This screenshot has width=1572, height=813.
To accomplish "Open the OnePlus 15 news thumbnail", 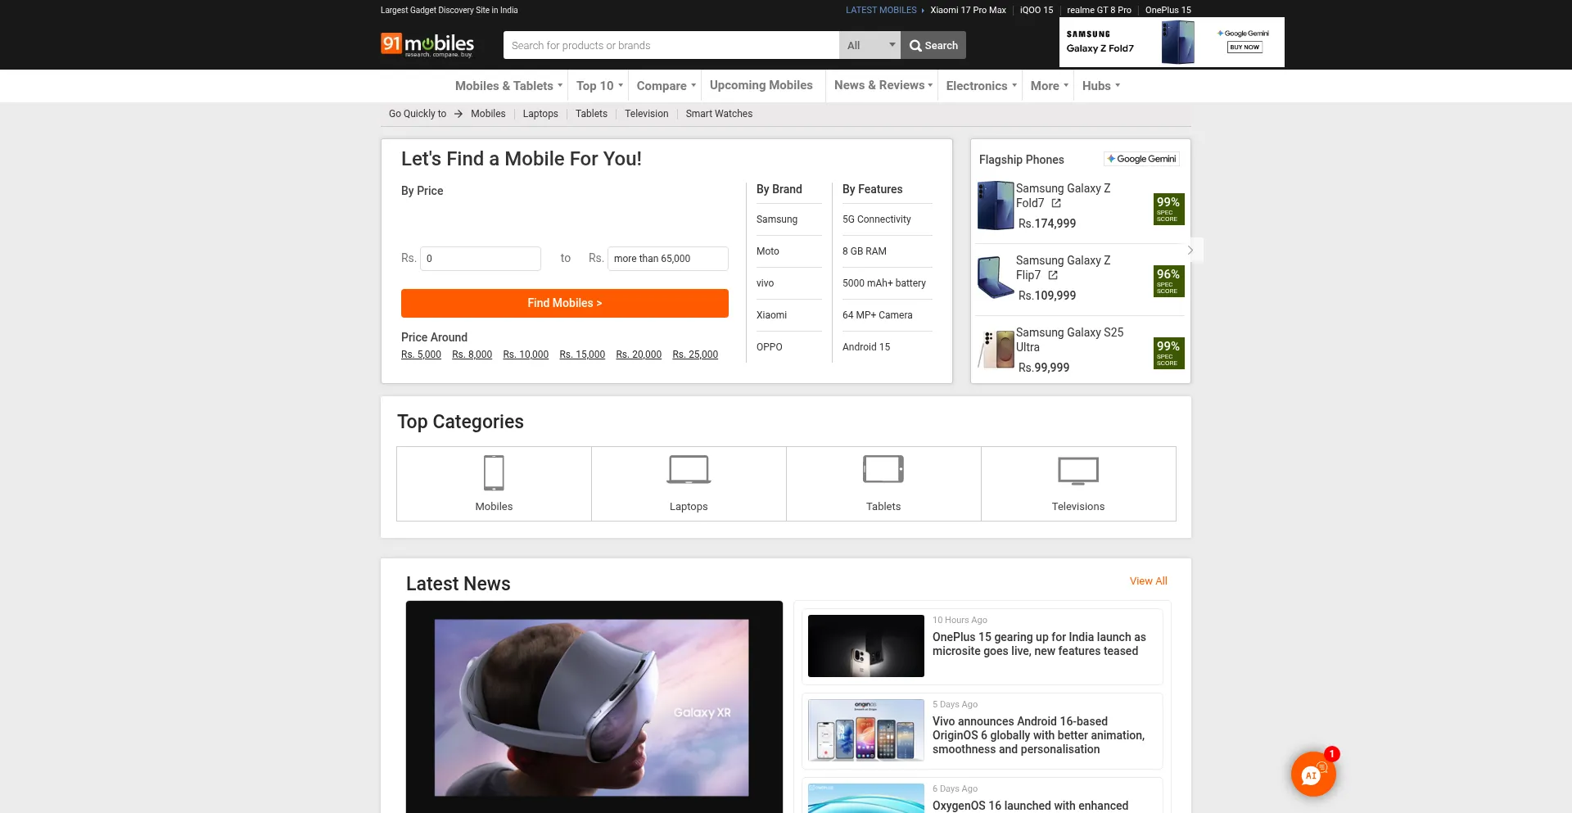I will [866, 646].
